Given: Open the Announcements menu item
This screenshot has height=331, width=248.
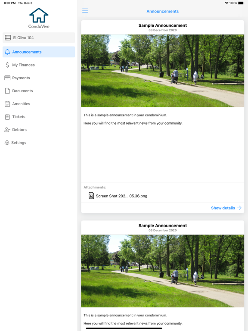Looking at the screenshot, I should pos(39,52).
